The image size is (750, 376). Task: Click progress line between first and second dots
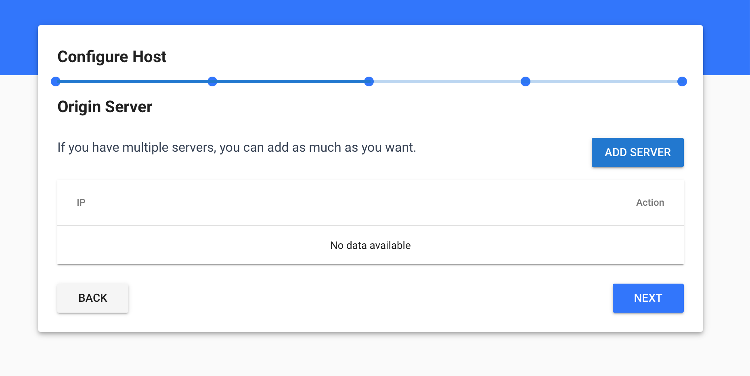tap(134, 81)
